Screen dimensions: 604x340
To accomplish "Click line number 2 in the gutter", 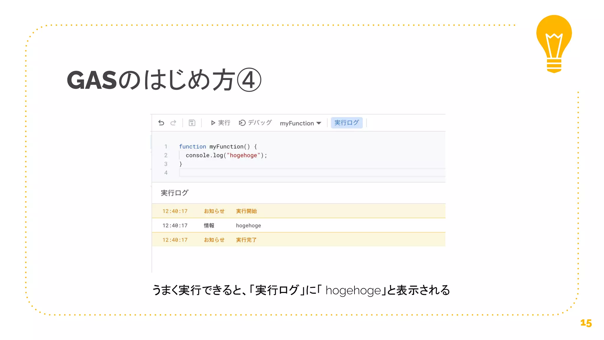I will click(x=166, y=155).
